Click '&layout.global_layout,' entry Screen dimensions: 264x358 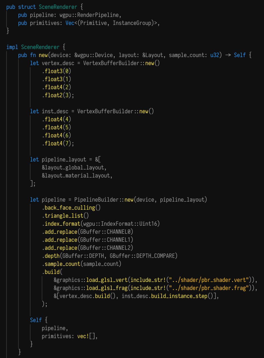coord(74,168)
